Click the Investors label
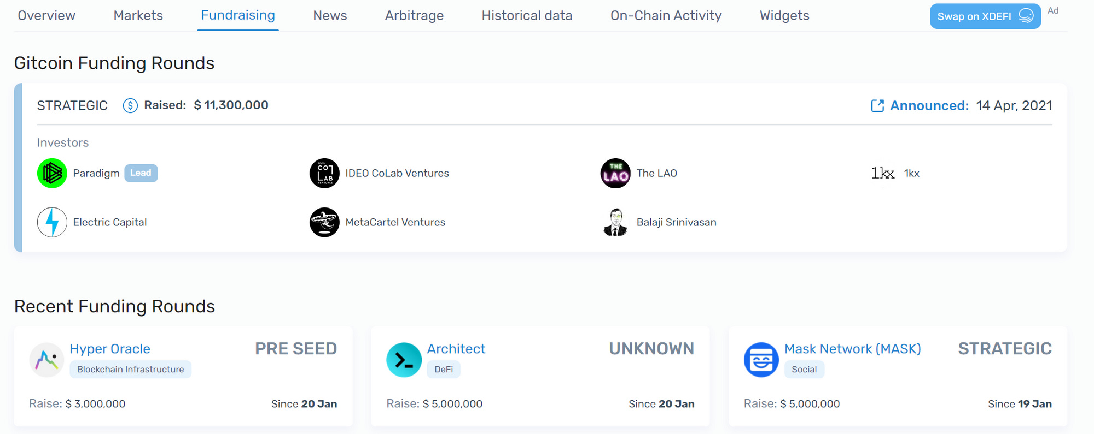The height and width of the screenshot is (434, 1094). tap(63, 142)
